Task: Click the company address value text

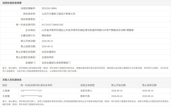Action: click(x=88, y=30)
